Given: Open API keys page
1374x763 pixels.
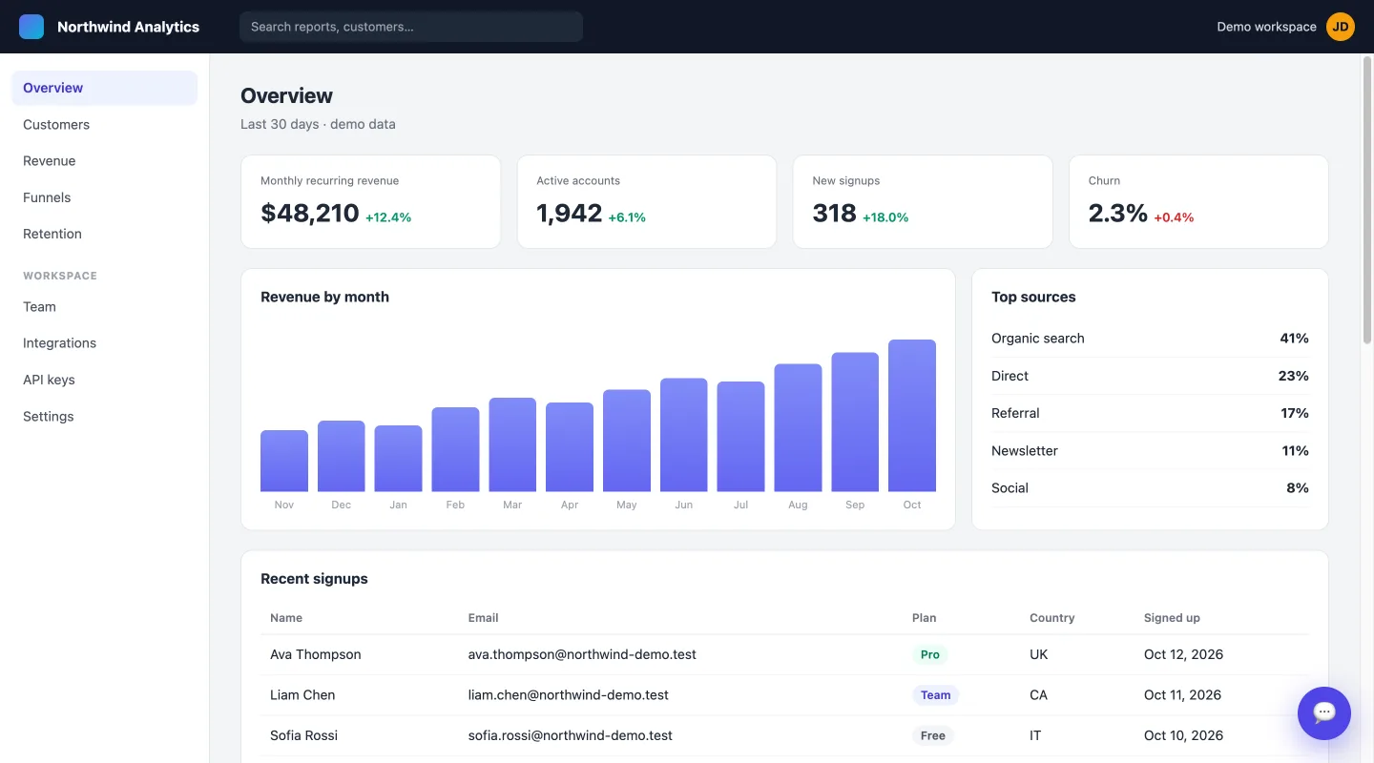Looking at the screenshot, I should (x=105, y=380).
